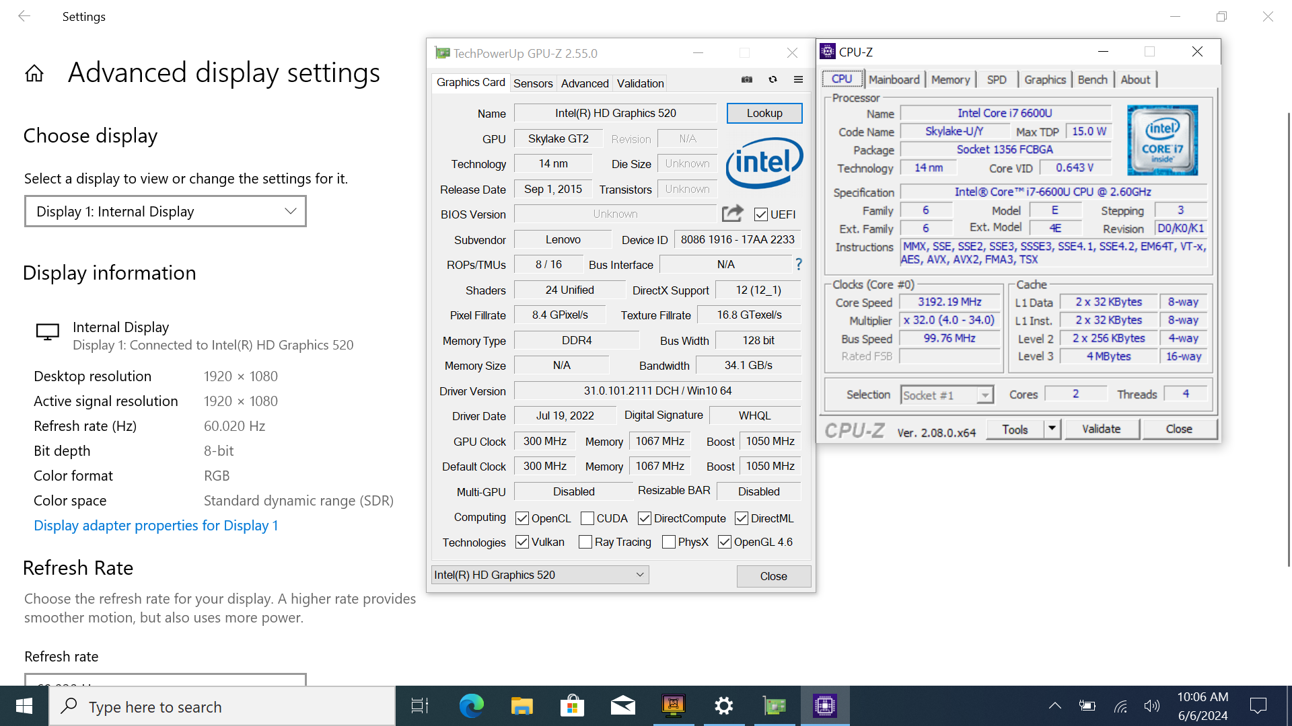Image resolution: width=1292 pixels, height=726 pixels.
Task: Toggle the Ray Tracing checkbox
Action: 585,542
